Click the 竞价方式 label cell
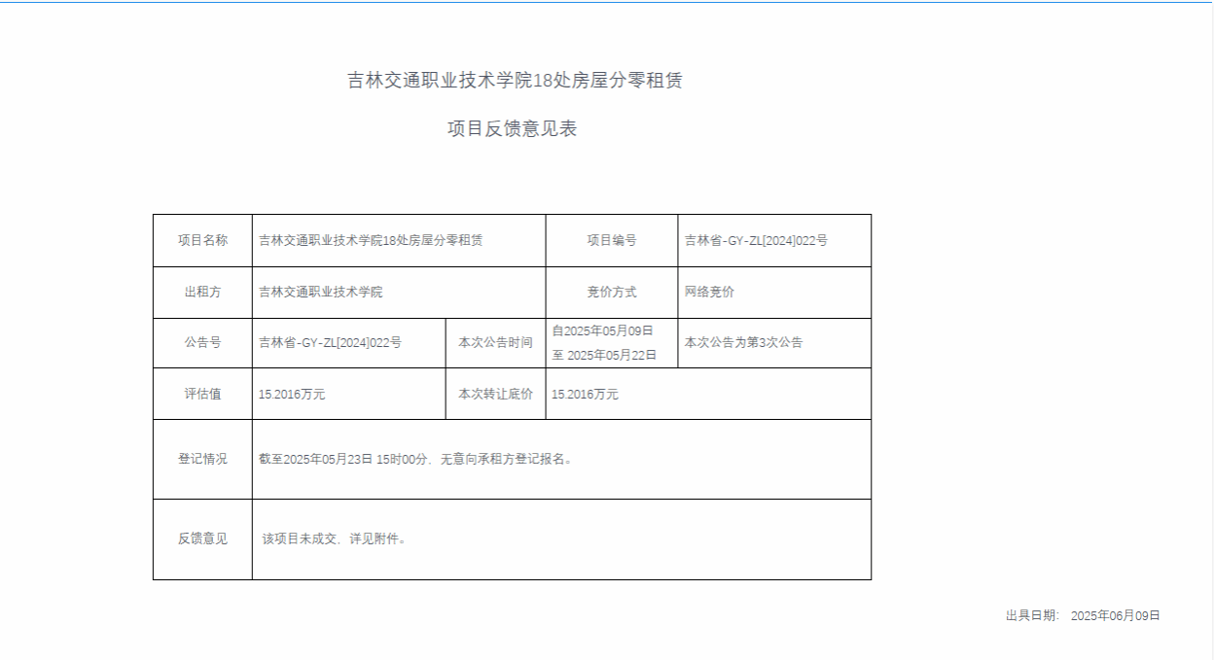 (x=612, y=292)
